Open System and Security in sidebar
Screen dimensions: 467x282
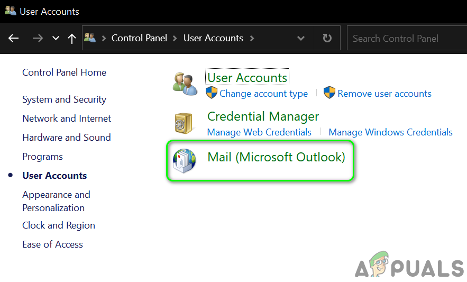pos(64,99)
